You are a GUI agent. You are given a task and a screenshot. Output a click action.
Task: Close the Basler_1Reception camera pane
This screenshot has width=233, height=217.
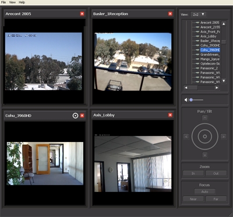click(170, 14)
